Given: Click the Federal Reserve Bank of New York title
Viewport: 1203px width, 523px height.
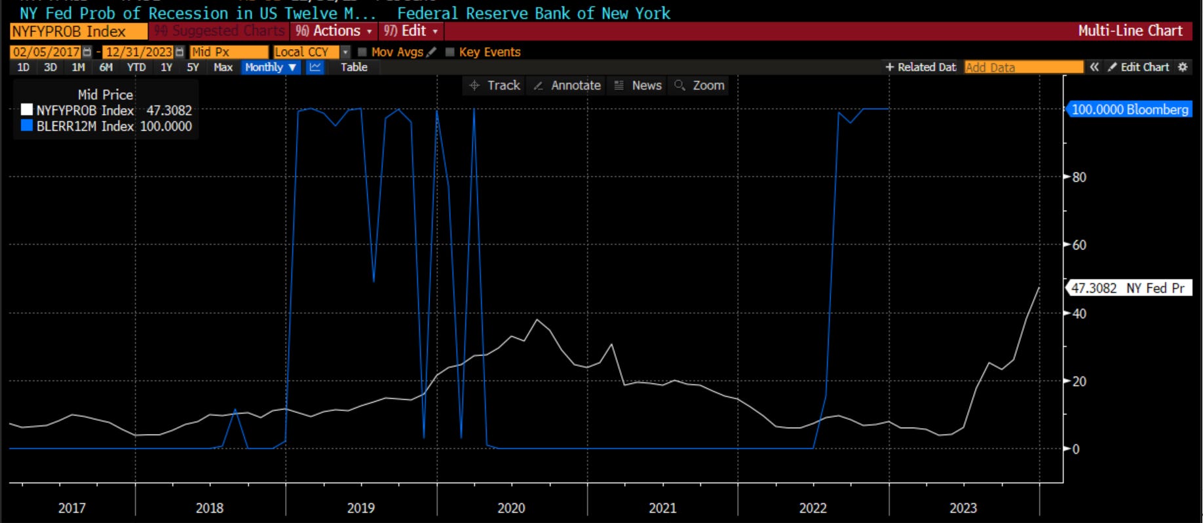Looking at the screenshot, I should pyautogui.click(x=534, y=13).
